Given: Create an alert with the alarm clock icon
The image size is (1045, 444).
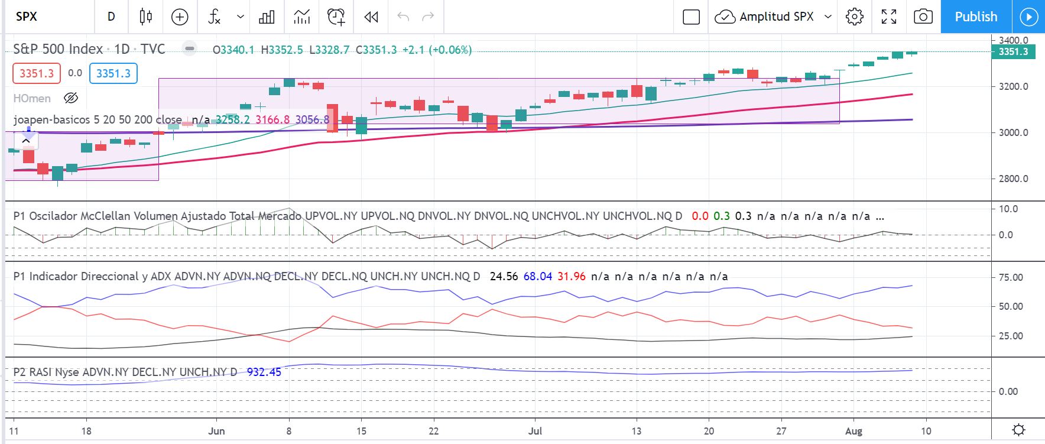Looking at the screenshot, I should click(x=336, y=17).
